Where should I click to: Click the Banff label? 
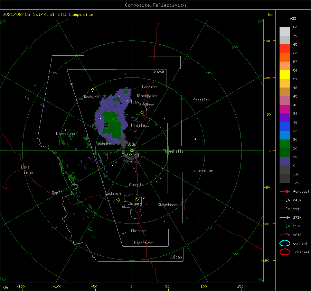tap(57, 193)
